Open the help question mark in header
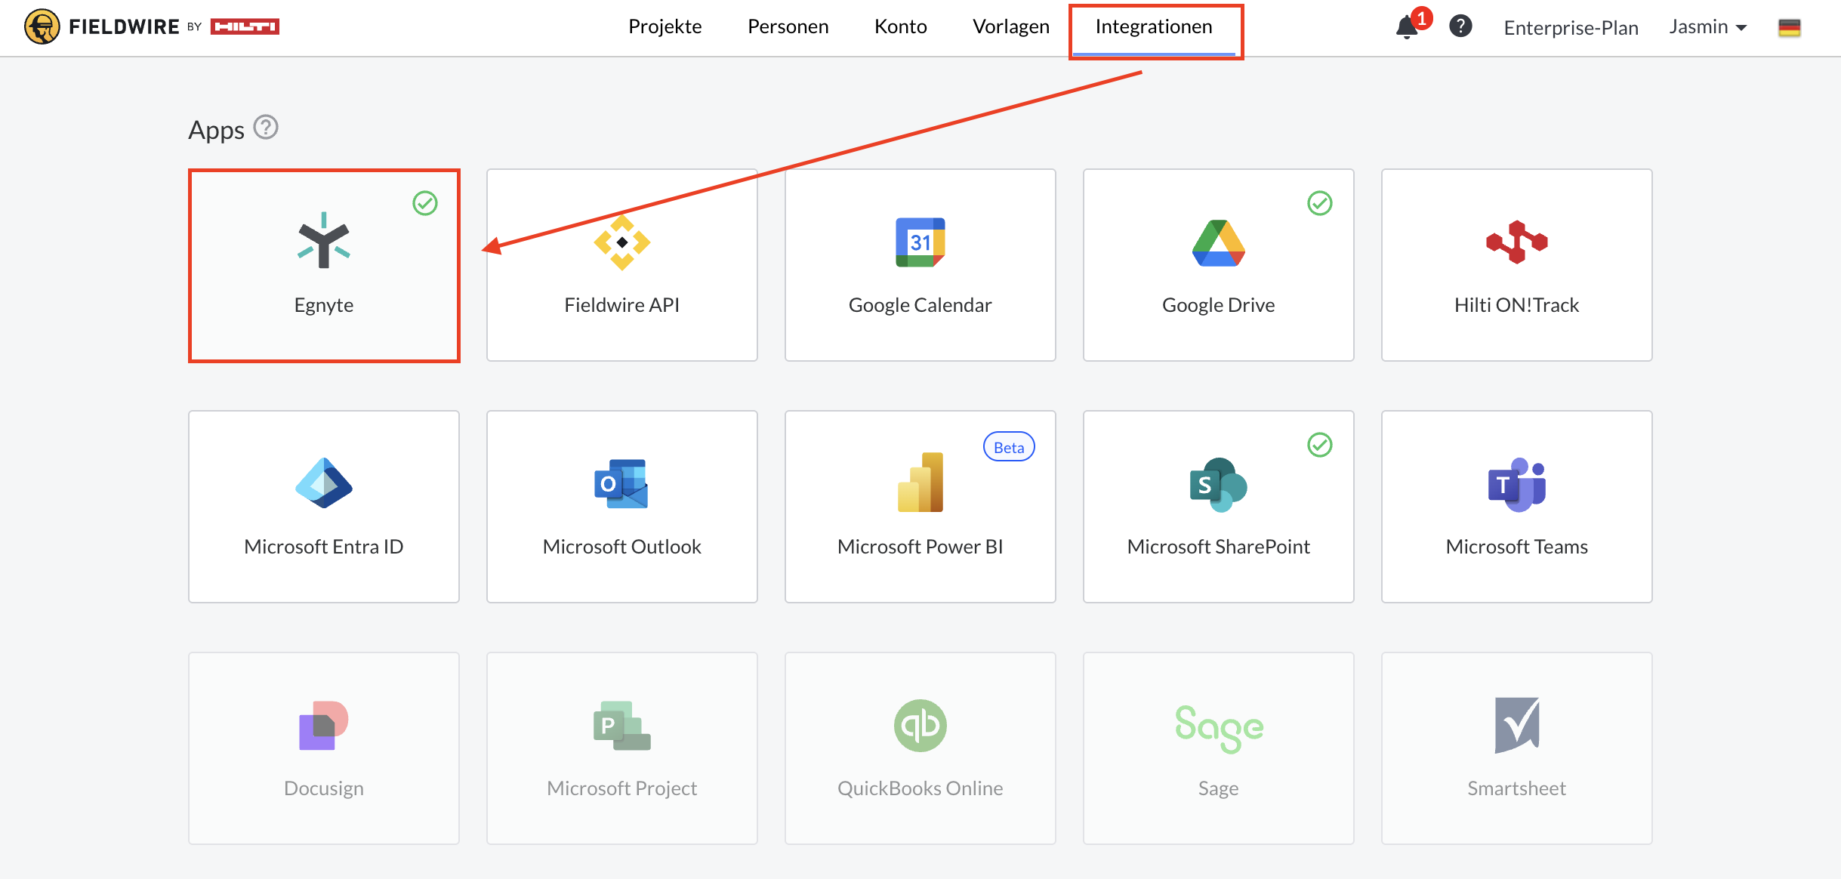This screenshot has height=879, width=1841. point(1460,26)
